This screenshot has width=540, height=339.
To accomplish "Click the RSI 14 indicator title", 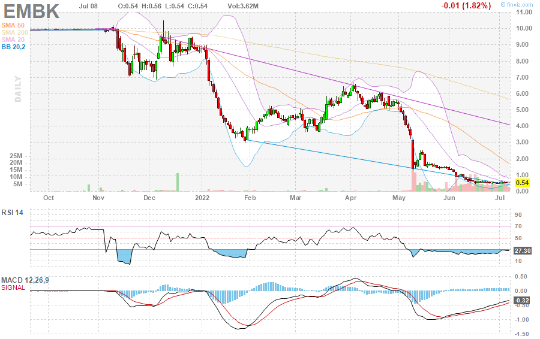I will 12,213.
